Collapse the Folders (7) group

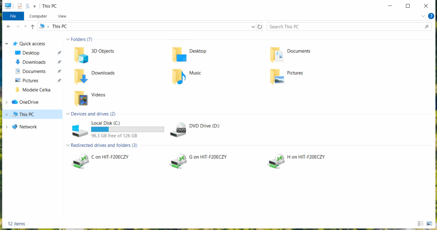pyautogui.click(x=67, y=39)
